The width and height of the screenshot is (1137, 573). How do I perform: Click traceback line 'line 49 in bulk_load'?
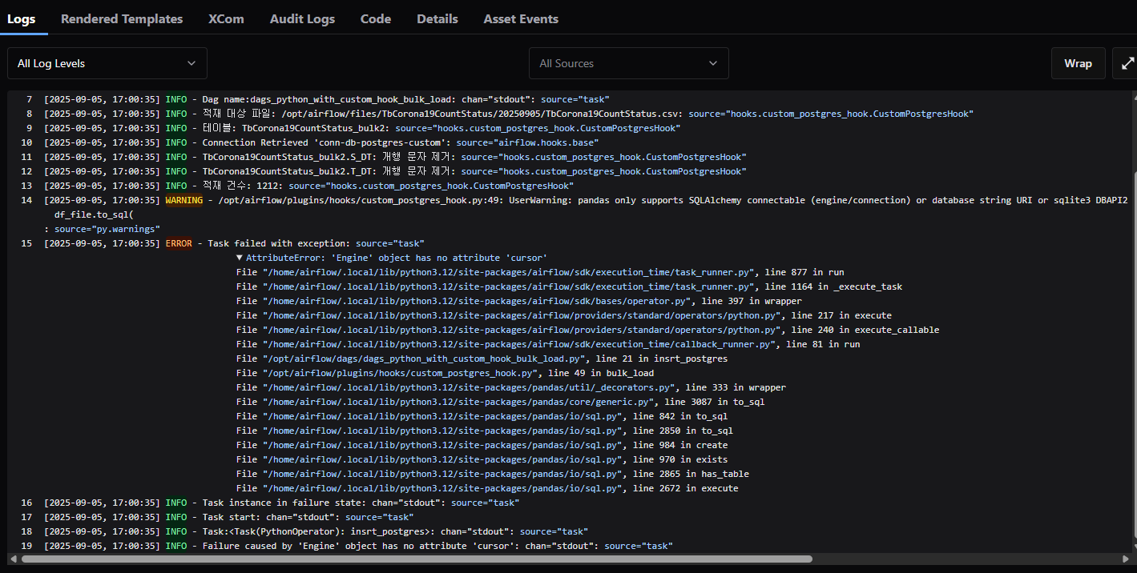point(600,373)
